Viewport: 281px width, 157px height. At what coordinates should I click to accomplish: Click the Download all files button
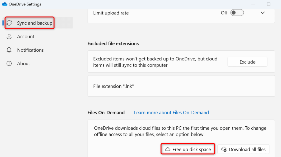243,149
